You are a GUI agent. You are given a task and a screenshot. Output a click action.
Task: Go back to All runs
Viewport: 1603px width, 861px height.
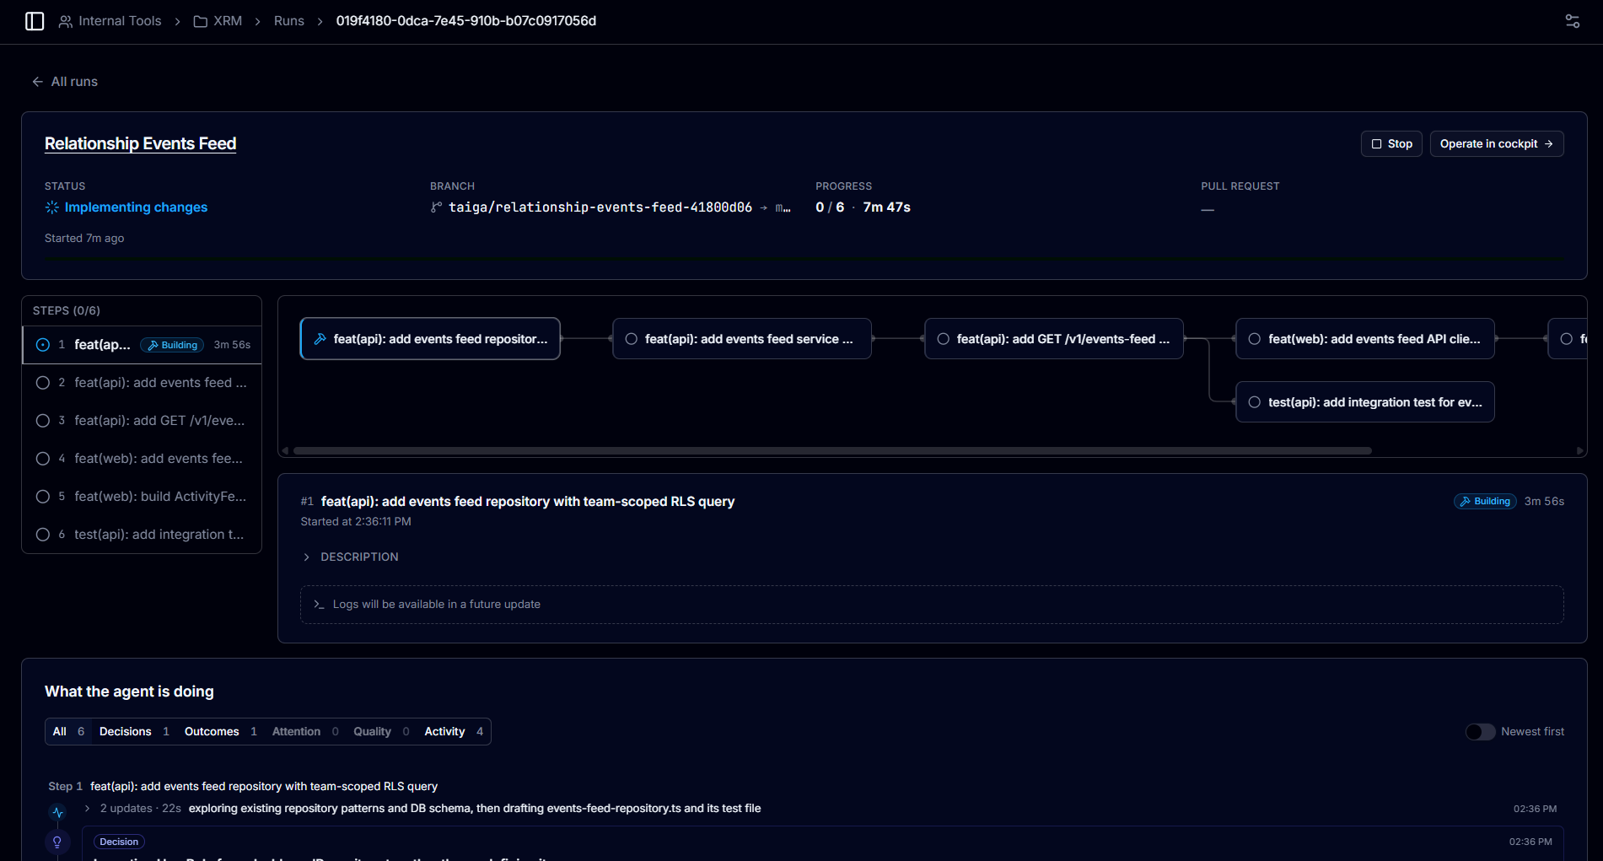(x=65, y=82)
